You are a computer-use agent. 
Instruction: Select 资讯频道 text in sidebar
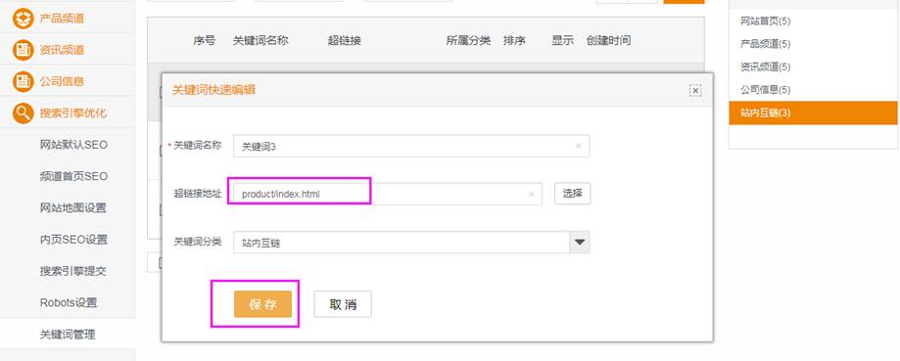tap(62, 50)
